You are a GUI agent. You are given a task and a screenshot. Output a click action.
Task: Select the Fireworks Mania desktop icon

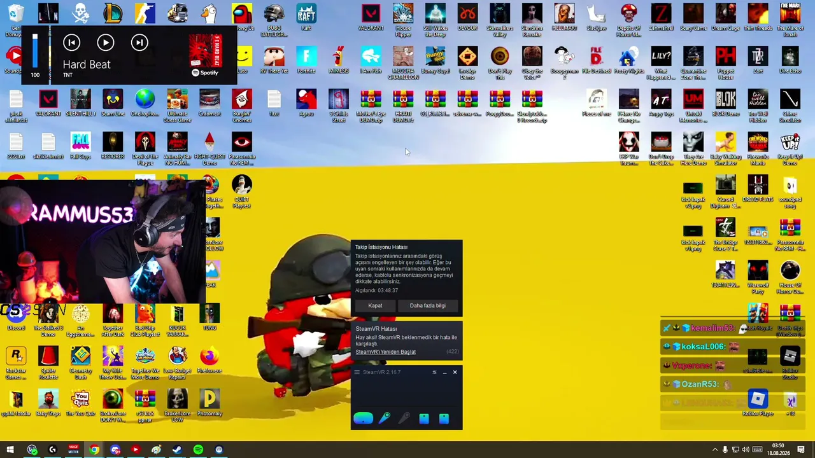pyautogui.click(x=758, y=149)
